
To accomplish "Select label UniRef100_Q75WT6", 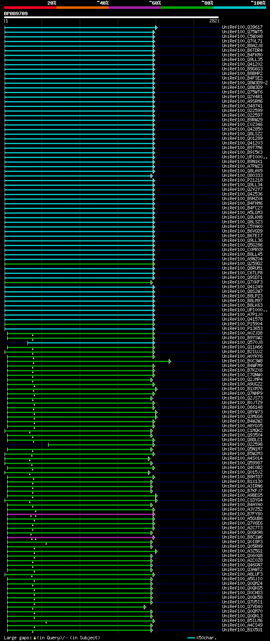I will tap(242, 92).
